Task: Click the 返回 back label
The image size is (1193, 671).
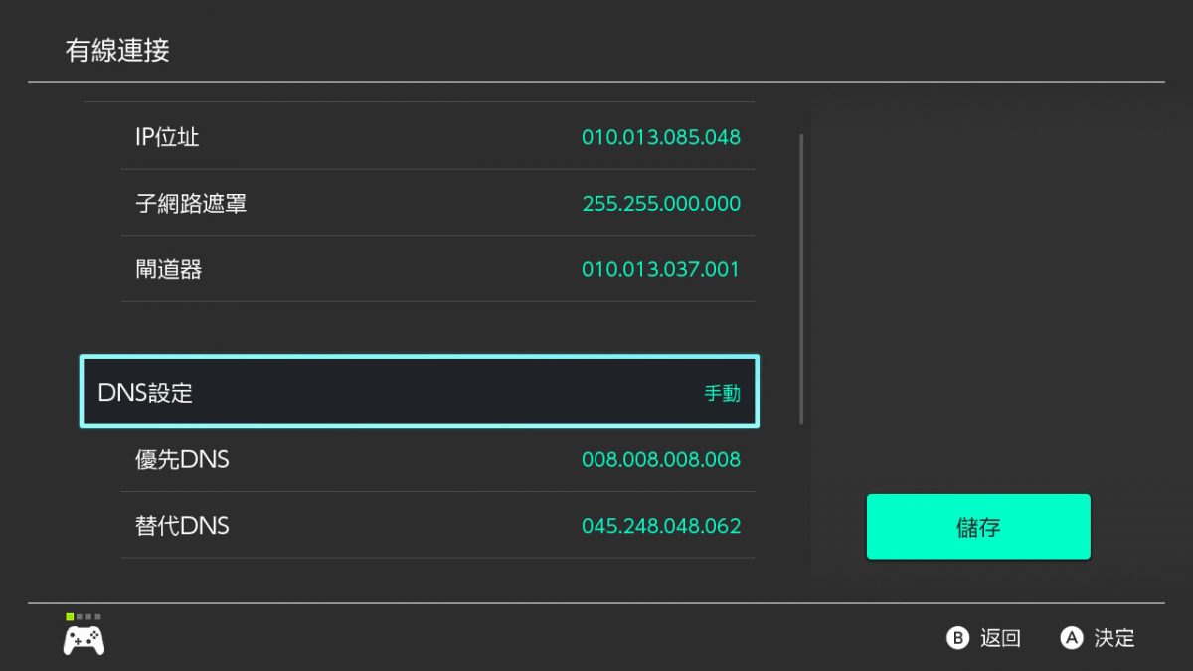Action: click(999, 638)
